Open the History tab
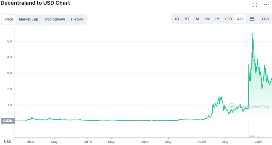Screen dimensions: 272x145 point(77,19)
